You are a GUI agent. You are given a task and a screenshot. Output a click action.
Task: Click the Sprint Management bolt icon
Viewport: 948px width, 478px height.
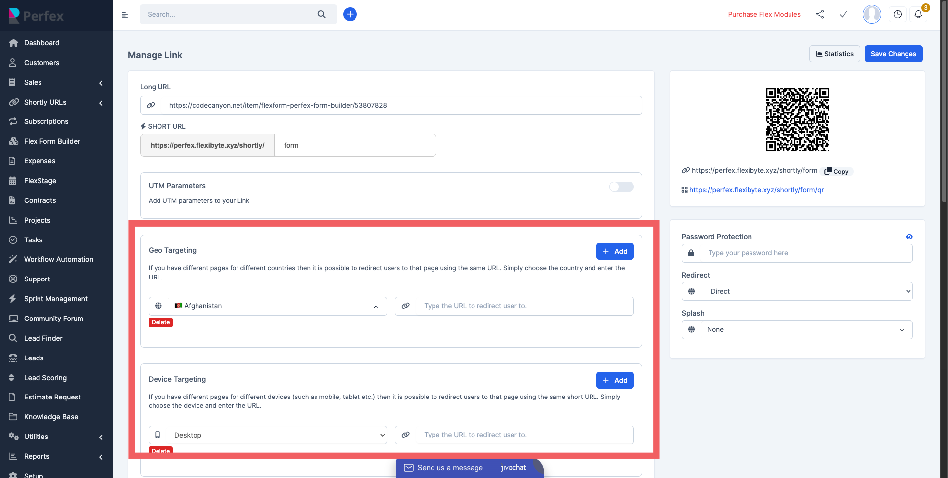[13, 299]
